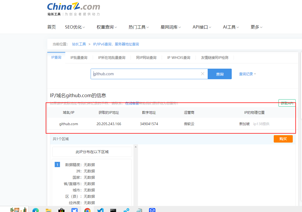This screenshot has height=212, width=302.
Task: Launch Google Chrome from the taskbar
Action: [x=87, y=210]
